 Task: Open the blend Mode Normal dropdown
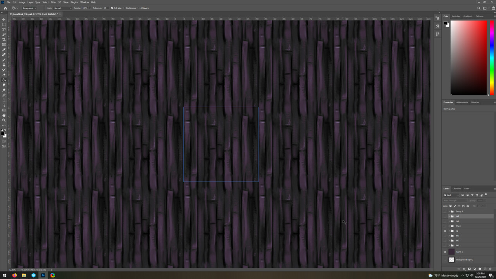[62, 8]
